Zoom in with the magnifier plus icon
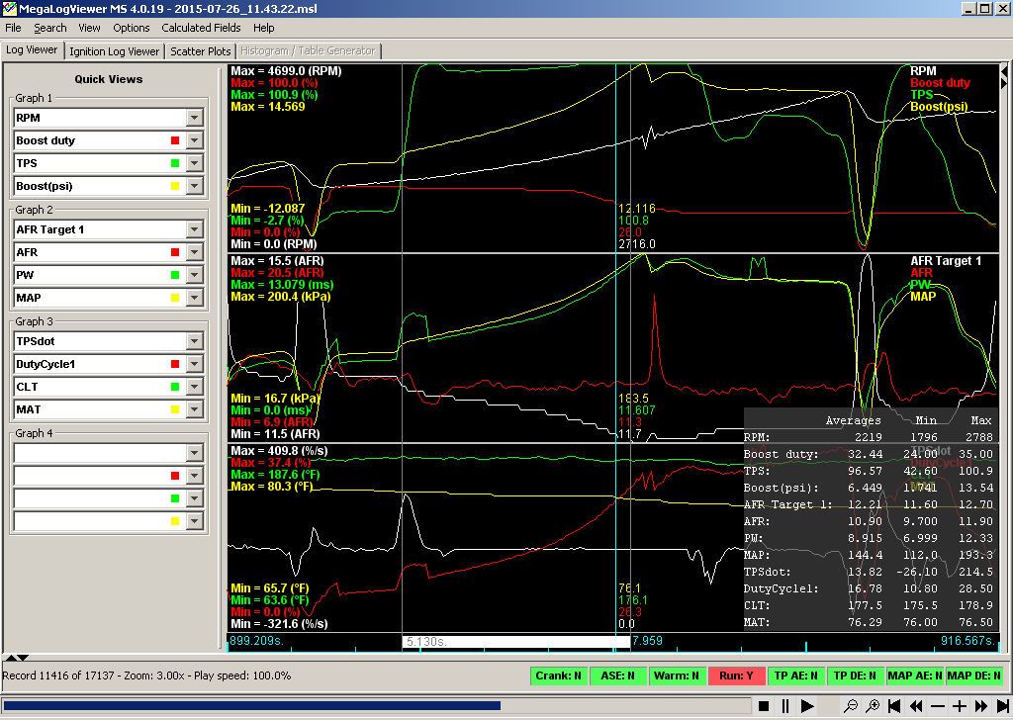The image size is (1013, 720). click(873, 706)
